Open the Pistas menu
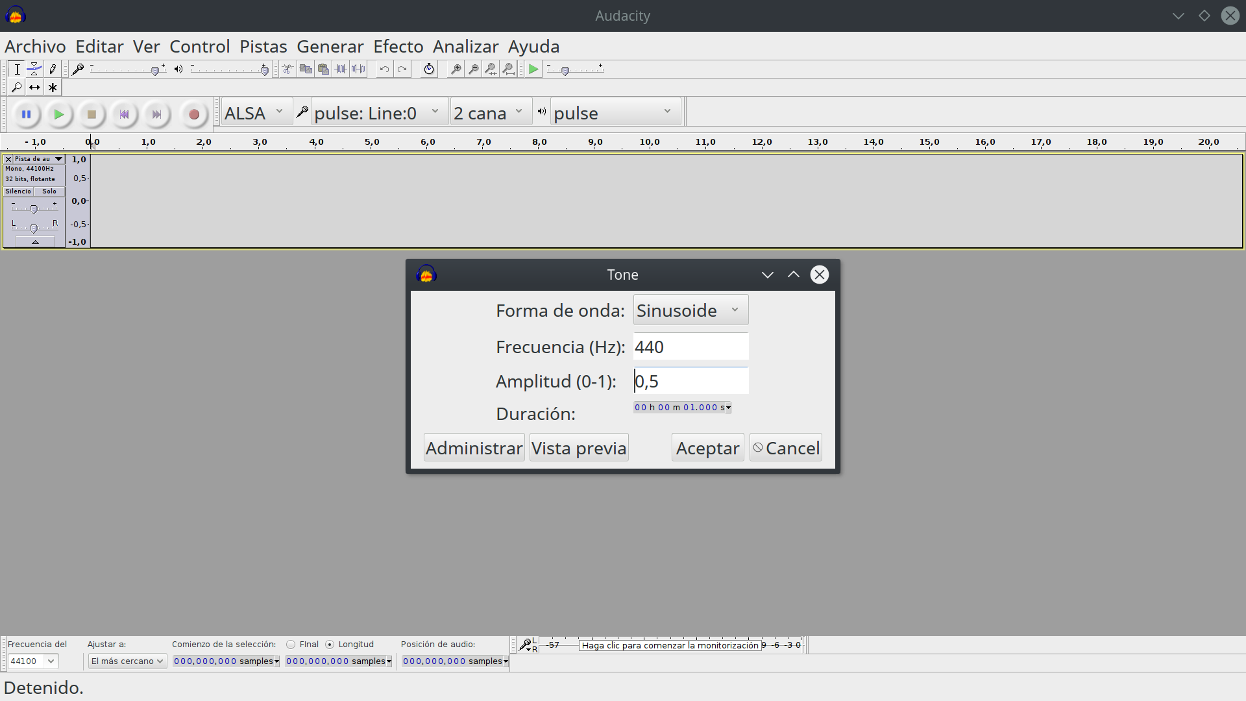1246x701 pixels. pyautogui.click(x=263, y=47)
